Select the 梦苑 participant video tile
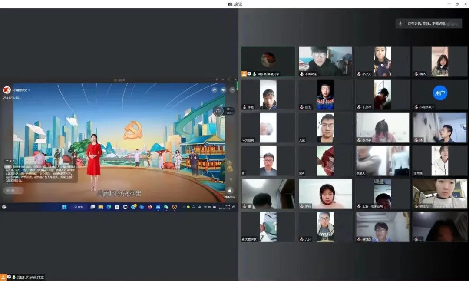Screen dimensions: 469x281 coord(325,194)
